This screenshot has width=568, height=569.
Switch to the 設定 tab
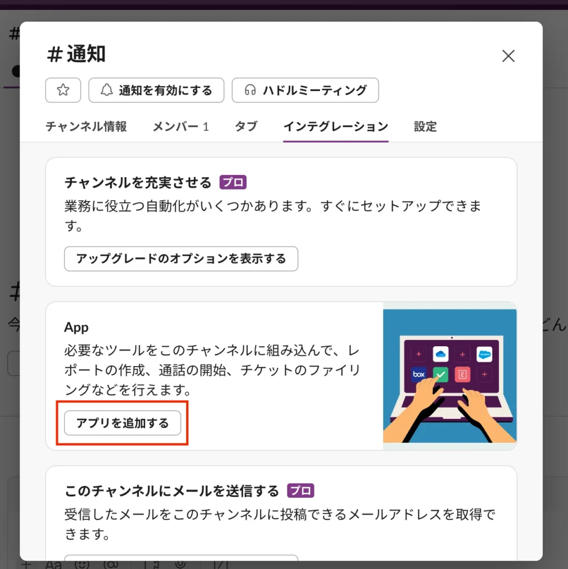point(425,127)
